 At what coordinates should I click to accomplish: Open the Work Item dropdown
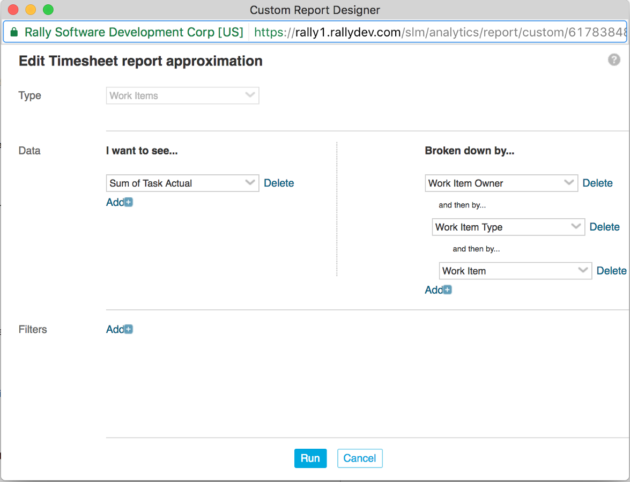pyautogui.click(x=515, y=271)
